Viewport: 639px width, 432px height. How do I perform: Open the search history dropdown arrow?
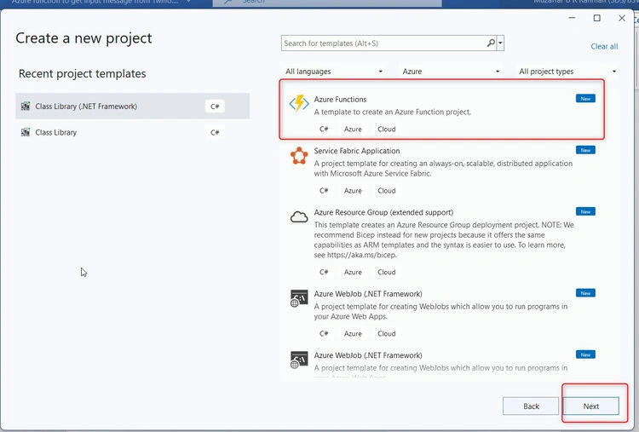click(500, 43)
